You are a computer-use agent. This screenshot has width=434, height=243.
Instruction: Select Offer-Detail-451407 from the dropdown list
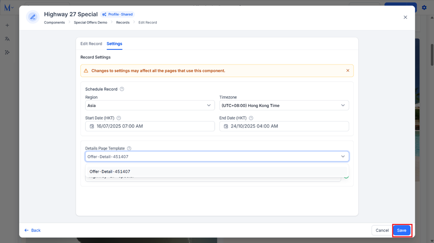[217, 171]
